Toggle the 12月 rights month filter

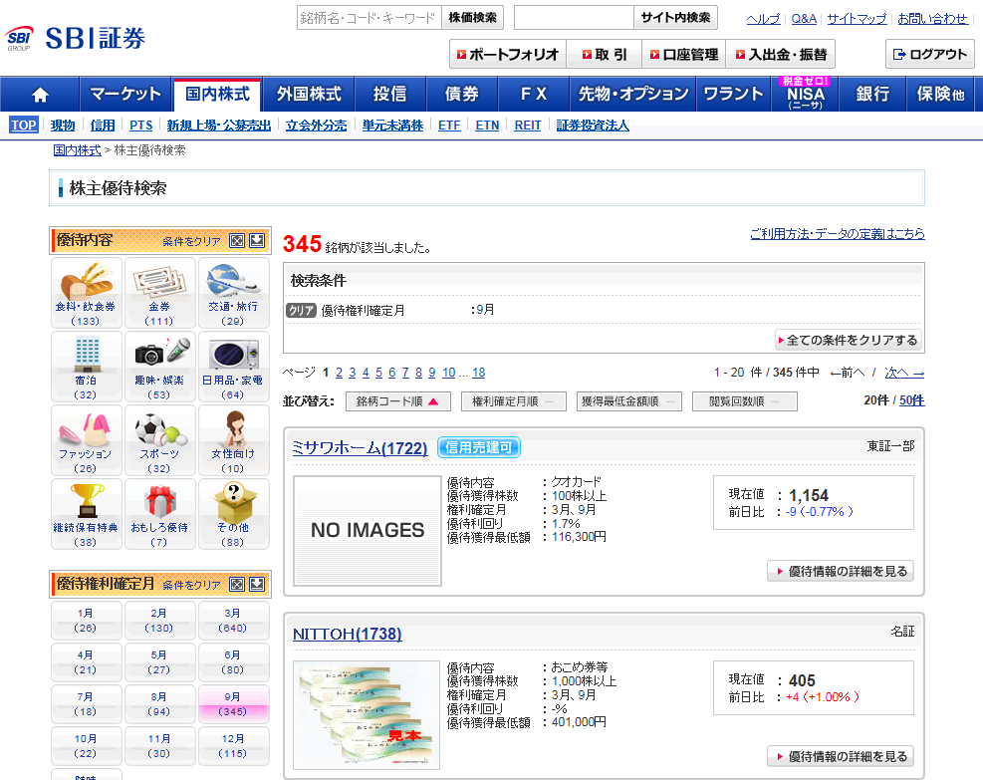(x=233, y=746)
